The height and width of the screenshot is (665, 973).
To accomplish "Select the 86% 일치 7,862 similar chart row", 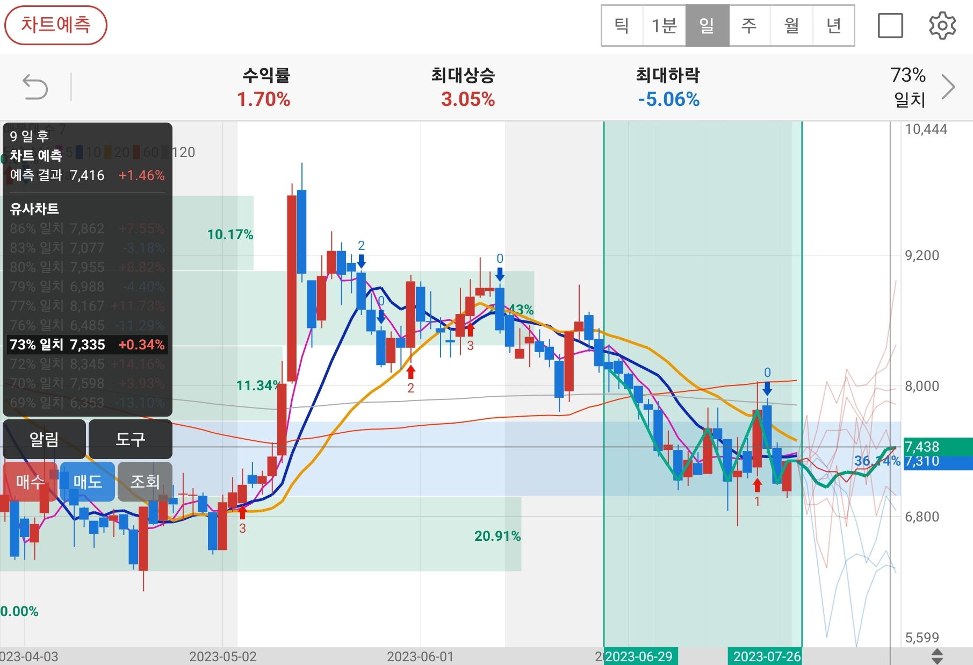I will click(88, 228).
